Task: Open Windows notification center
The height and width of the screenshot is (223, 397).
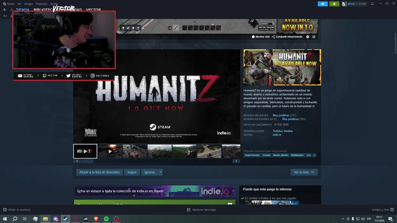Action: (x=390, y=219)
